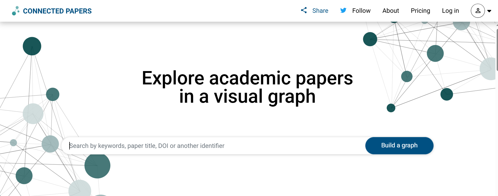The image size is (498, 196).
Task: Navigate to the Pricing page
Action: click(x=420, y=11)
